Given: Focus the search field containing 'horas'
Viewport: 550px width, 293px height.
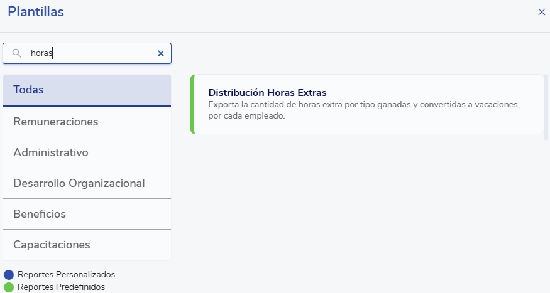Looking at the screenshot, I should point(88,53).
